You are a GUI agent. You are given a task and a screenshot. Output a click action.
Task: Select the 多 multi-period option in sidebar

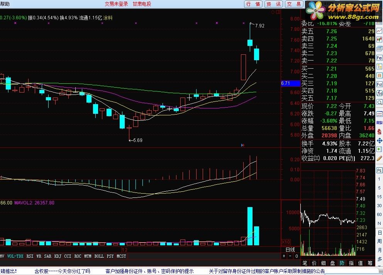pos(380,259)
